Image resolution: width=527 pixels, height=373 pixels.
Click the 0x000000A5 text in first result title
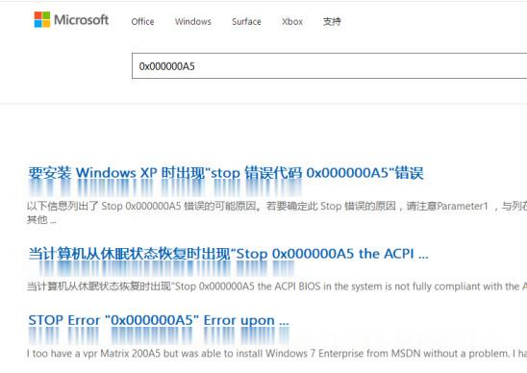(347, 173)
